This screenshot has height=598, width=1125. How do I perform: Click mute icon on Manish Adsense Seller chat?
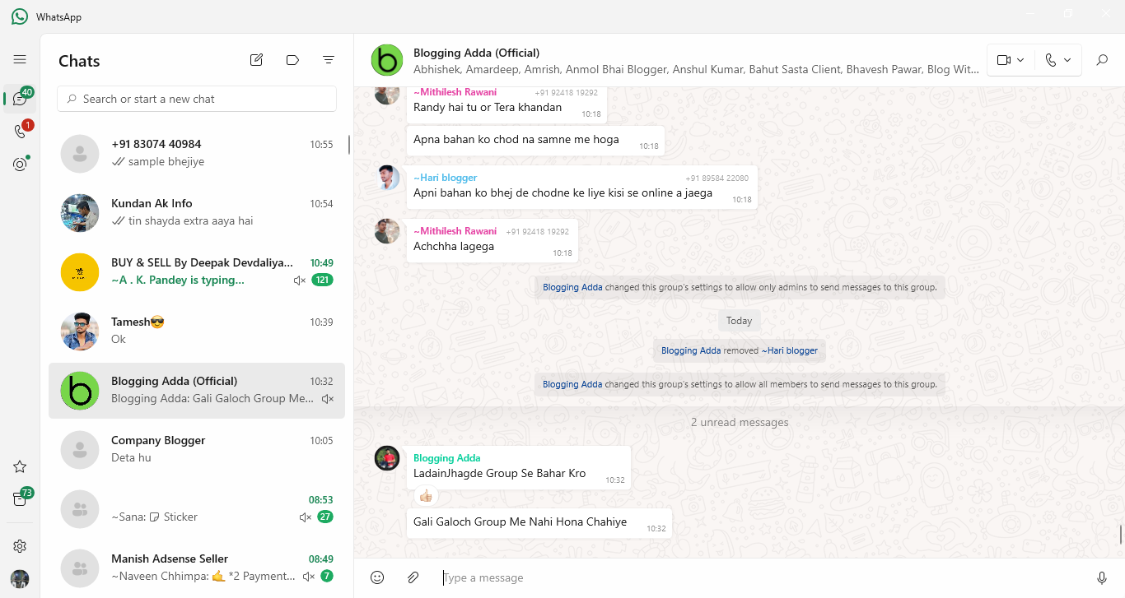(309, 577)
